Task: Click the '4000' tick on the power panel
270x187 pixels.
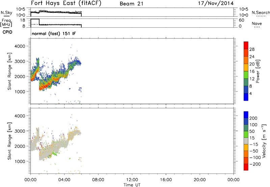Action: 20,46
